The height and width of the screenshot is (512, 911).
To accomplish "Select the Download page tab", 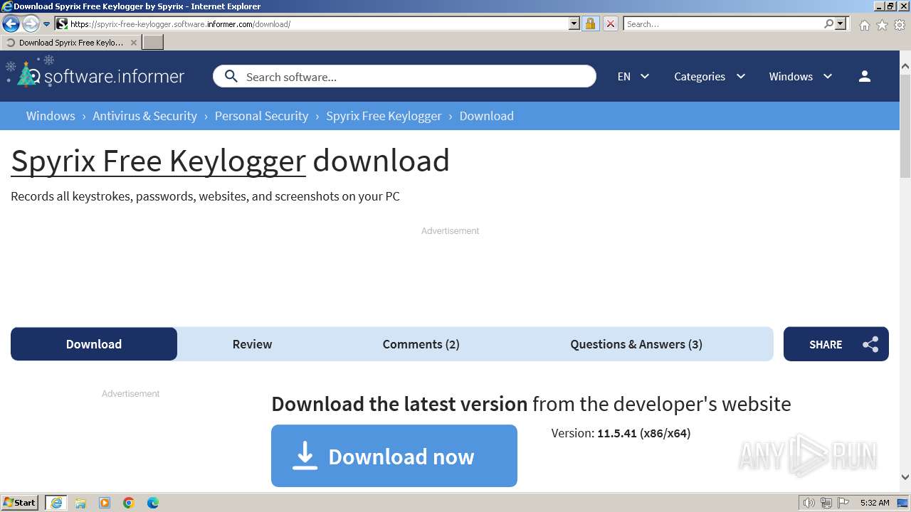I will tap(94, 344).
